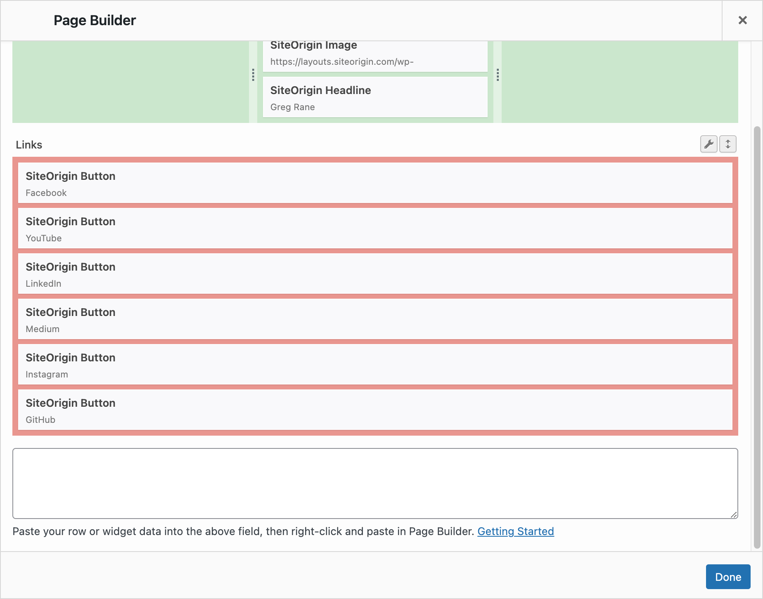Click the Links section label
Image resolution: width=763 pixels, height=599 pixels.
coord(28,145)
